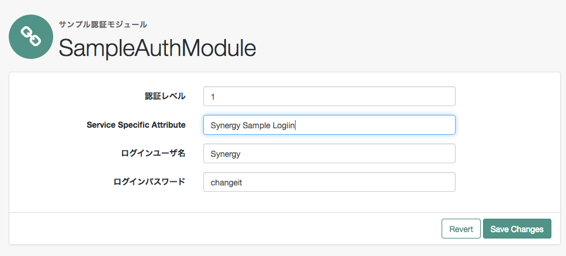Click the "changeit" text in password field

tap(226, 183)
